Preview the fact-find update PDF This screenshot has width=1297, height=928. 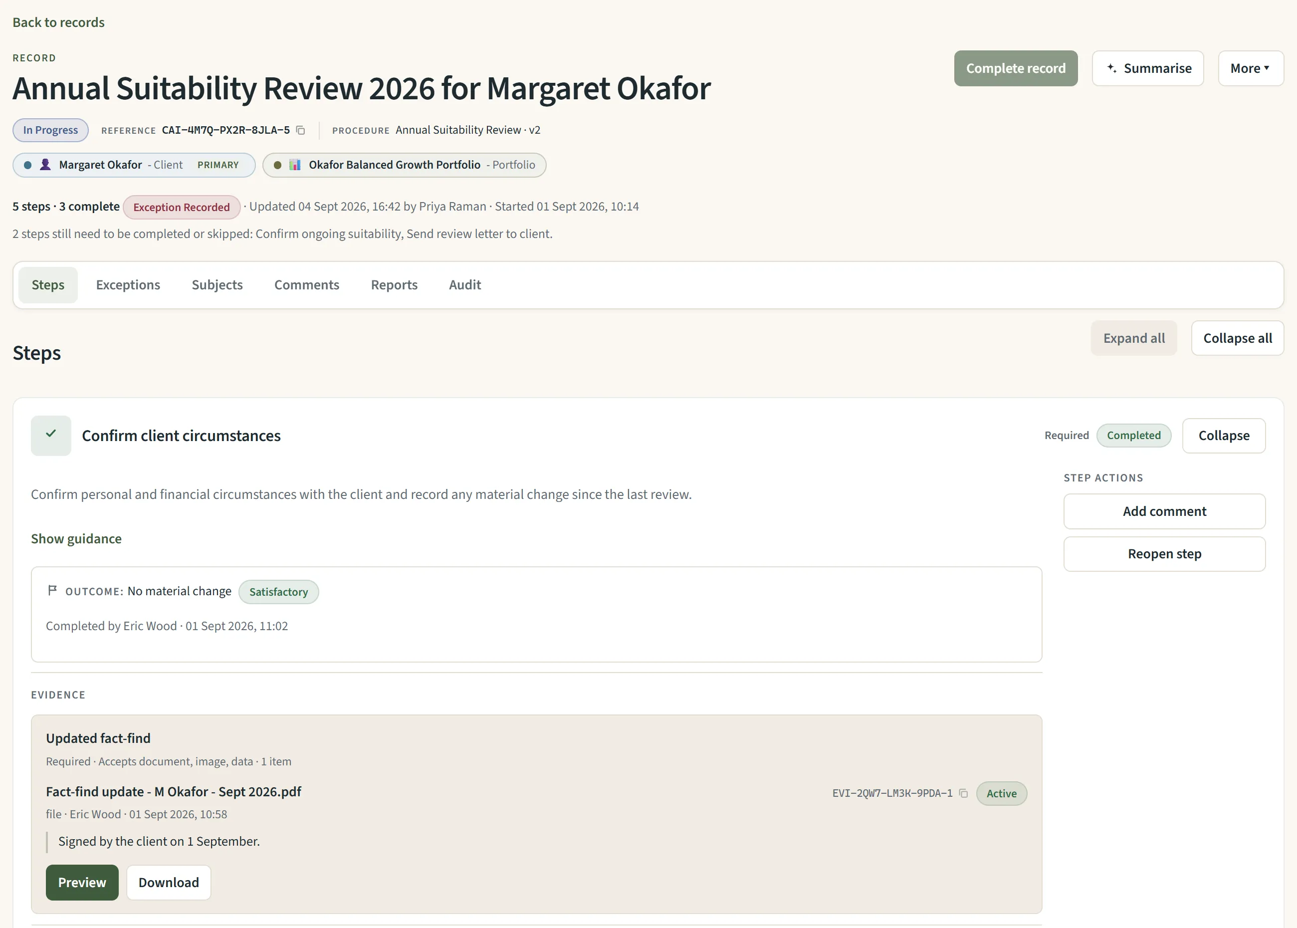pos(82,882)
